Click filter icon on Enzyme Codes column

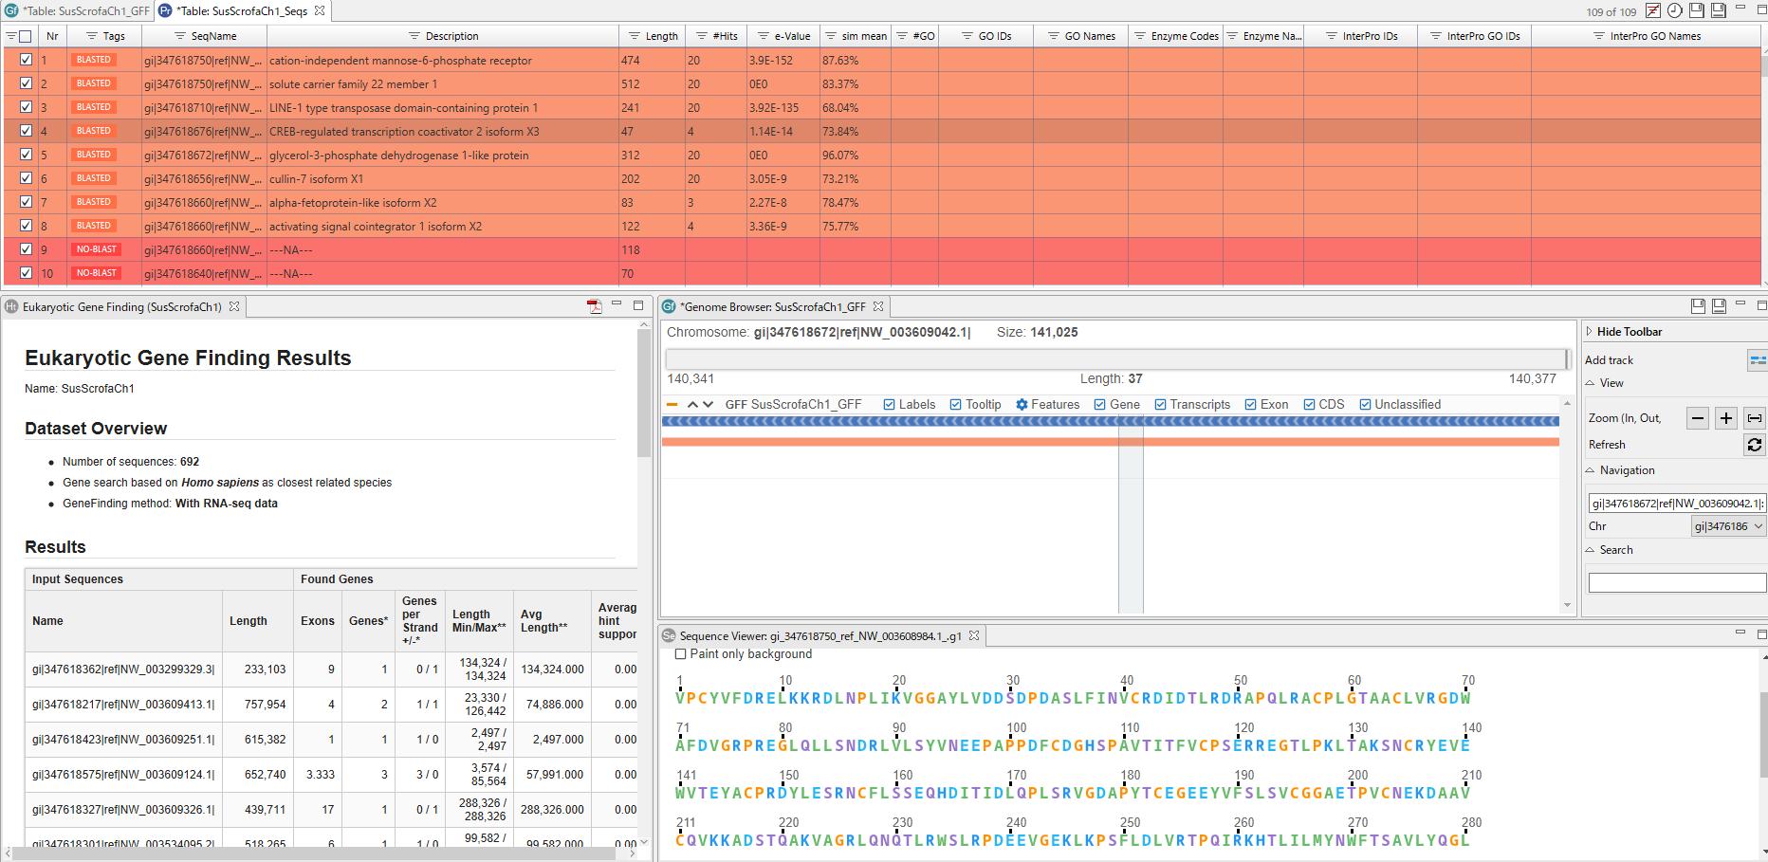(1140, 36)
